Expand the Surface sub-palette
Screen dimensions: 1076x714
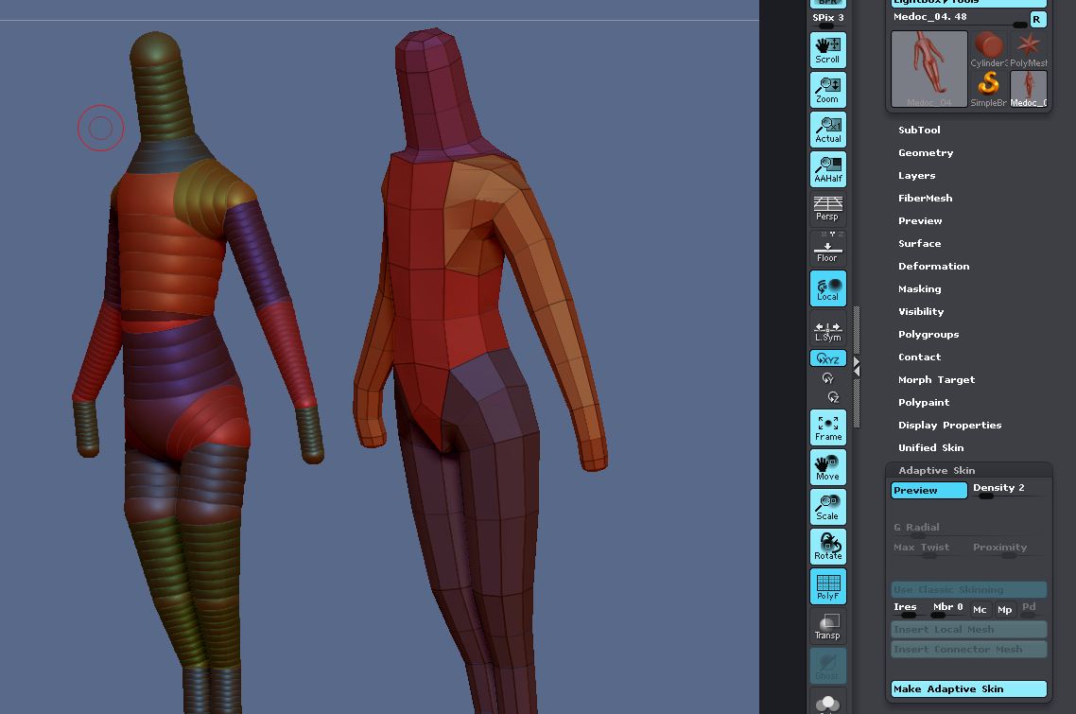(920, 243)
